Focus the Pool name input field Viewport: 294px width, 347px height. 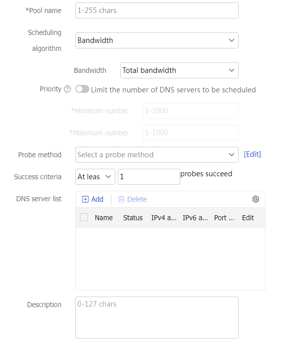(157, 10)
